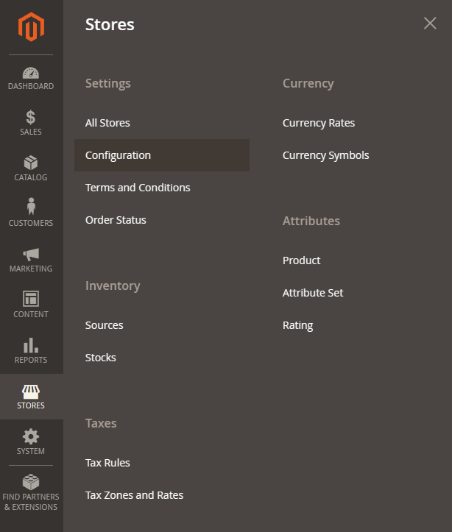
Task: Open Find Partners & Extensions icon
Action: pyautogui.click(x=31, y=483)
